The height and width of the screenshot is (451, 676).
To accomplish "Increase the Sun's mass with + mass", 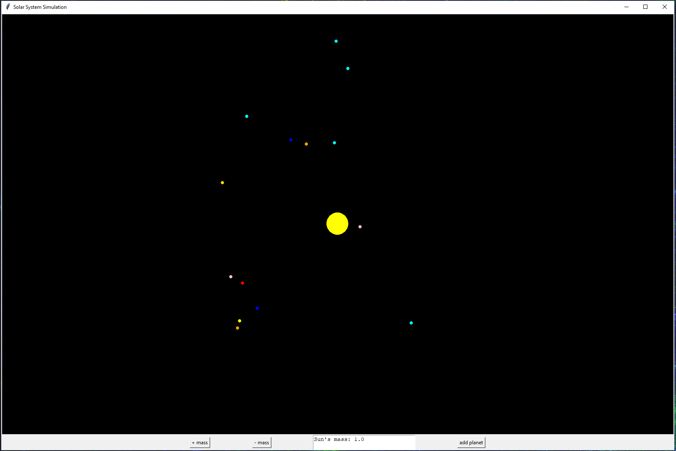I will pos(200,442).
